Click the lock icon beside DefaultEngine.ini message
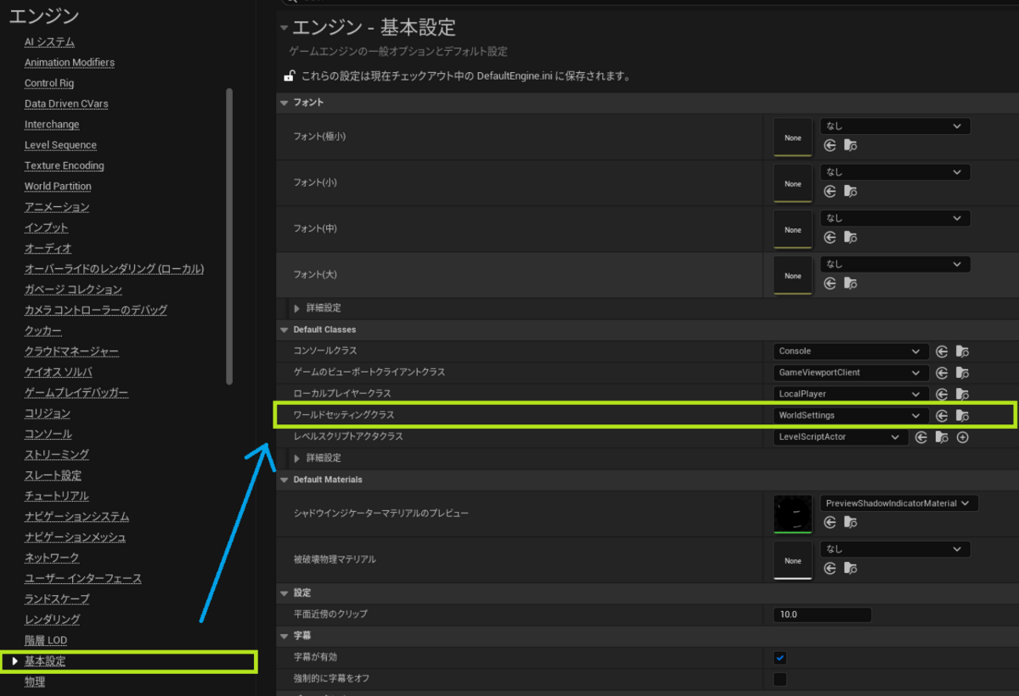 [x=288, y=76]
